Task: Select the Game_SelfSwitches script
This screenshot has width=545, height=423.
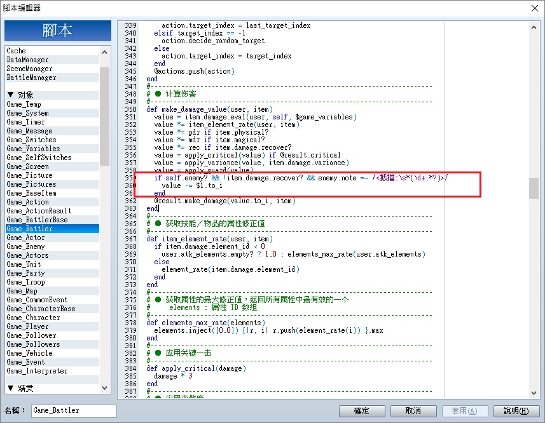Action: click(x=53, y=158)
